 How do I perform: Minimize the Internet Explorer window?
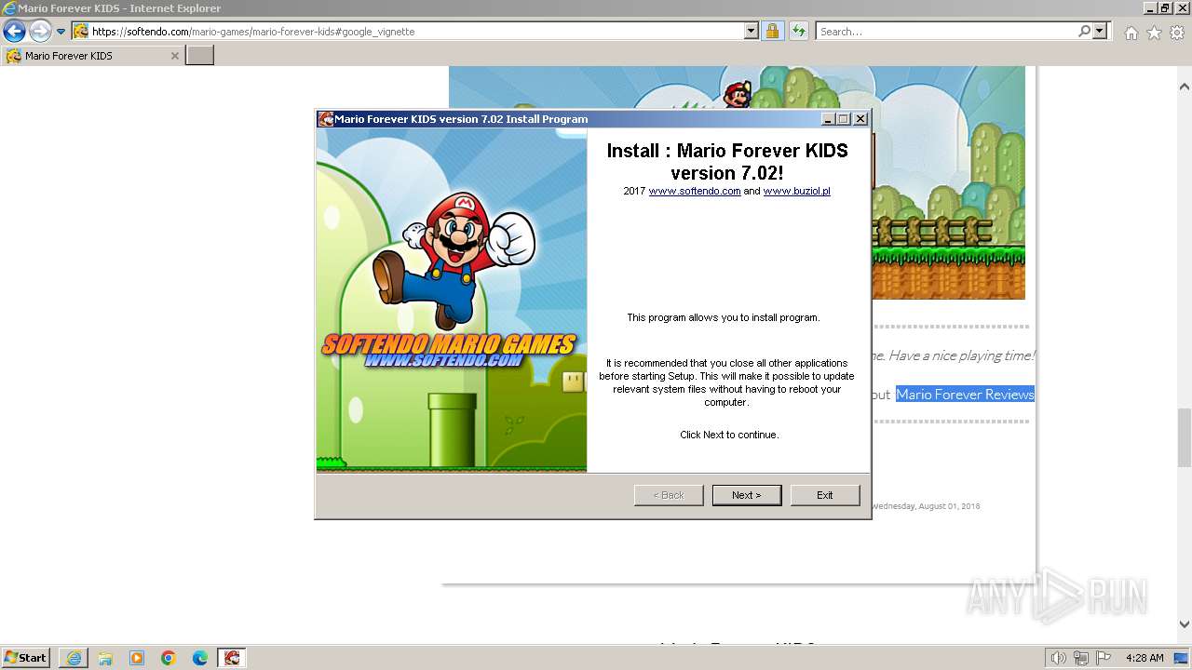1149,7
